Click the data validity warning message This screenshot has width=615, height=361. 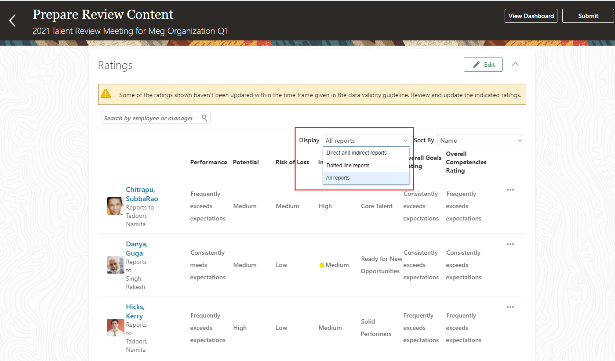pos(320,95)
